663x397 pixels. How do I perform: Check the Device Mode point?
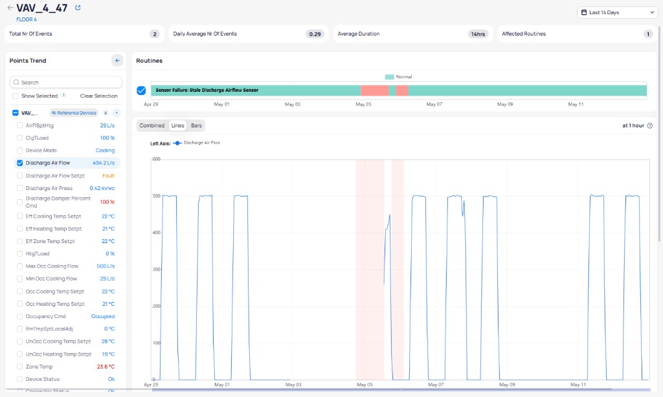(19, 151)
